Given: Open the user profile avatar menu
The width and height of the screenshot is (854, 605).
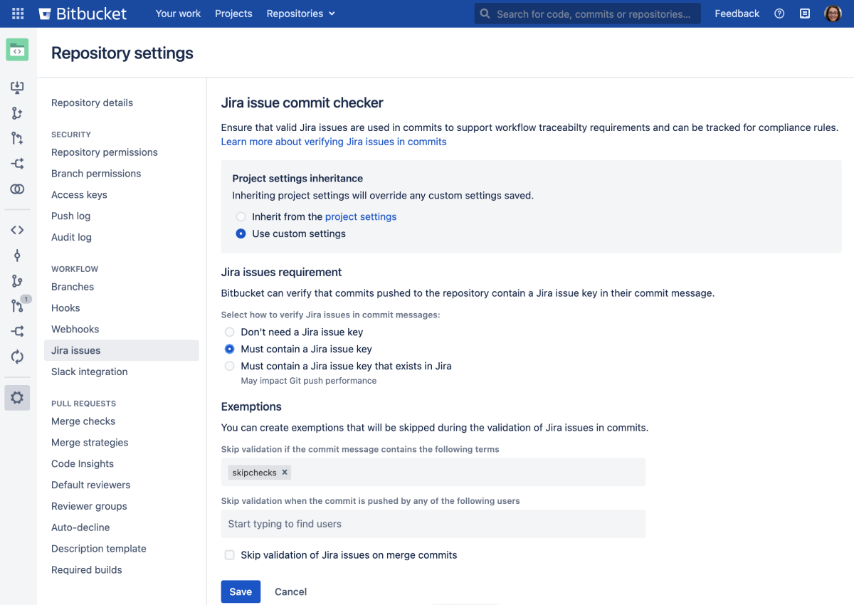Looking at the screenshot, I should point(833,14).
